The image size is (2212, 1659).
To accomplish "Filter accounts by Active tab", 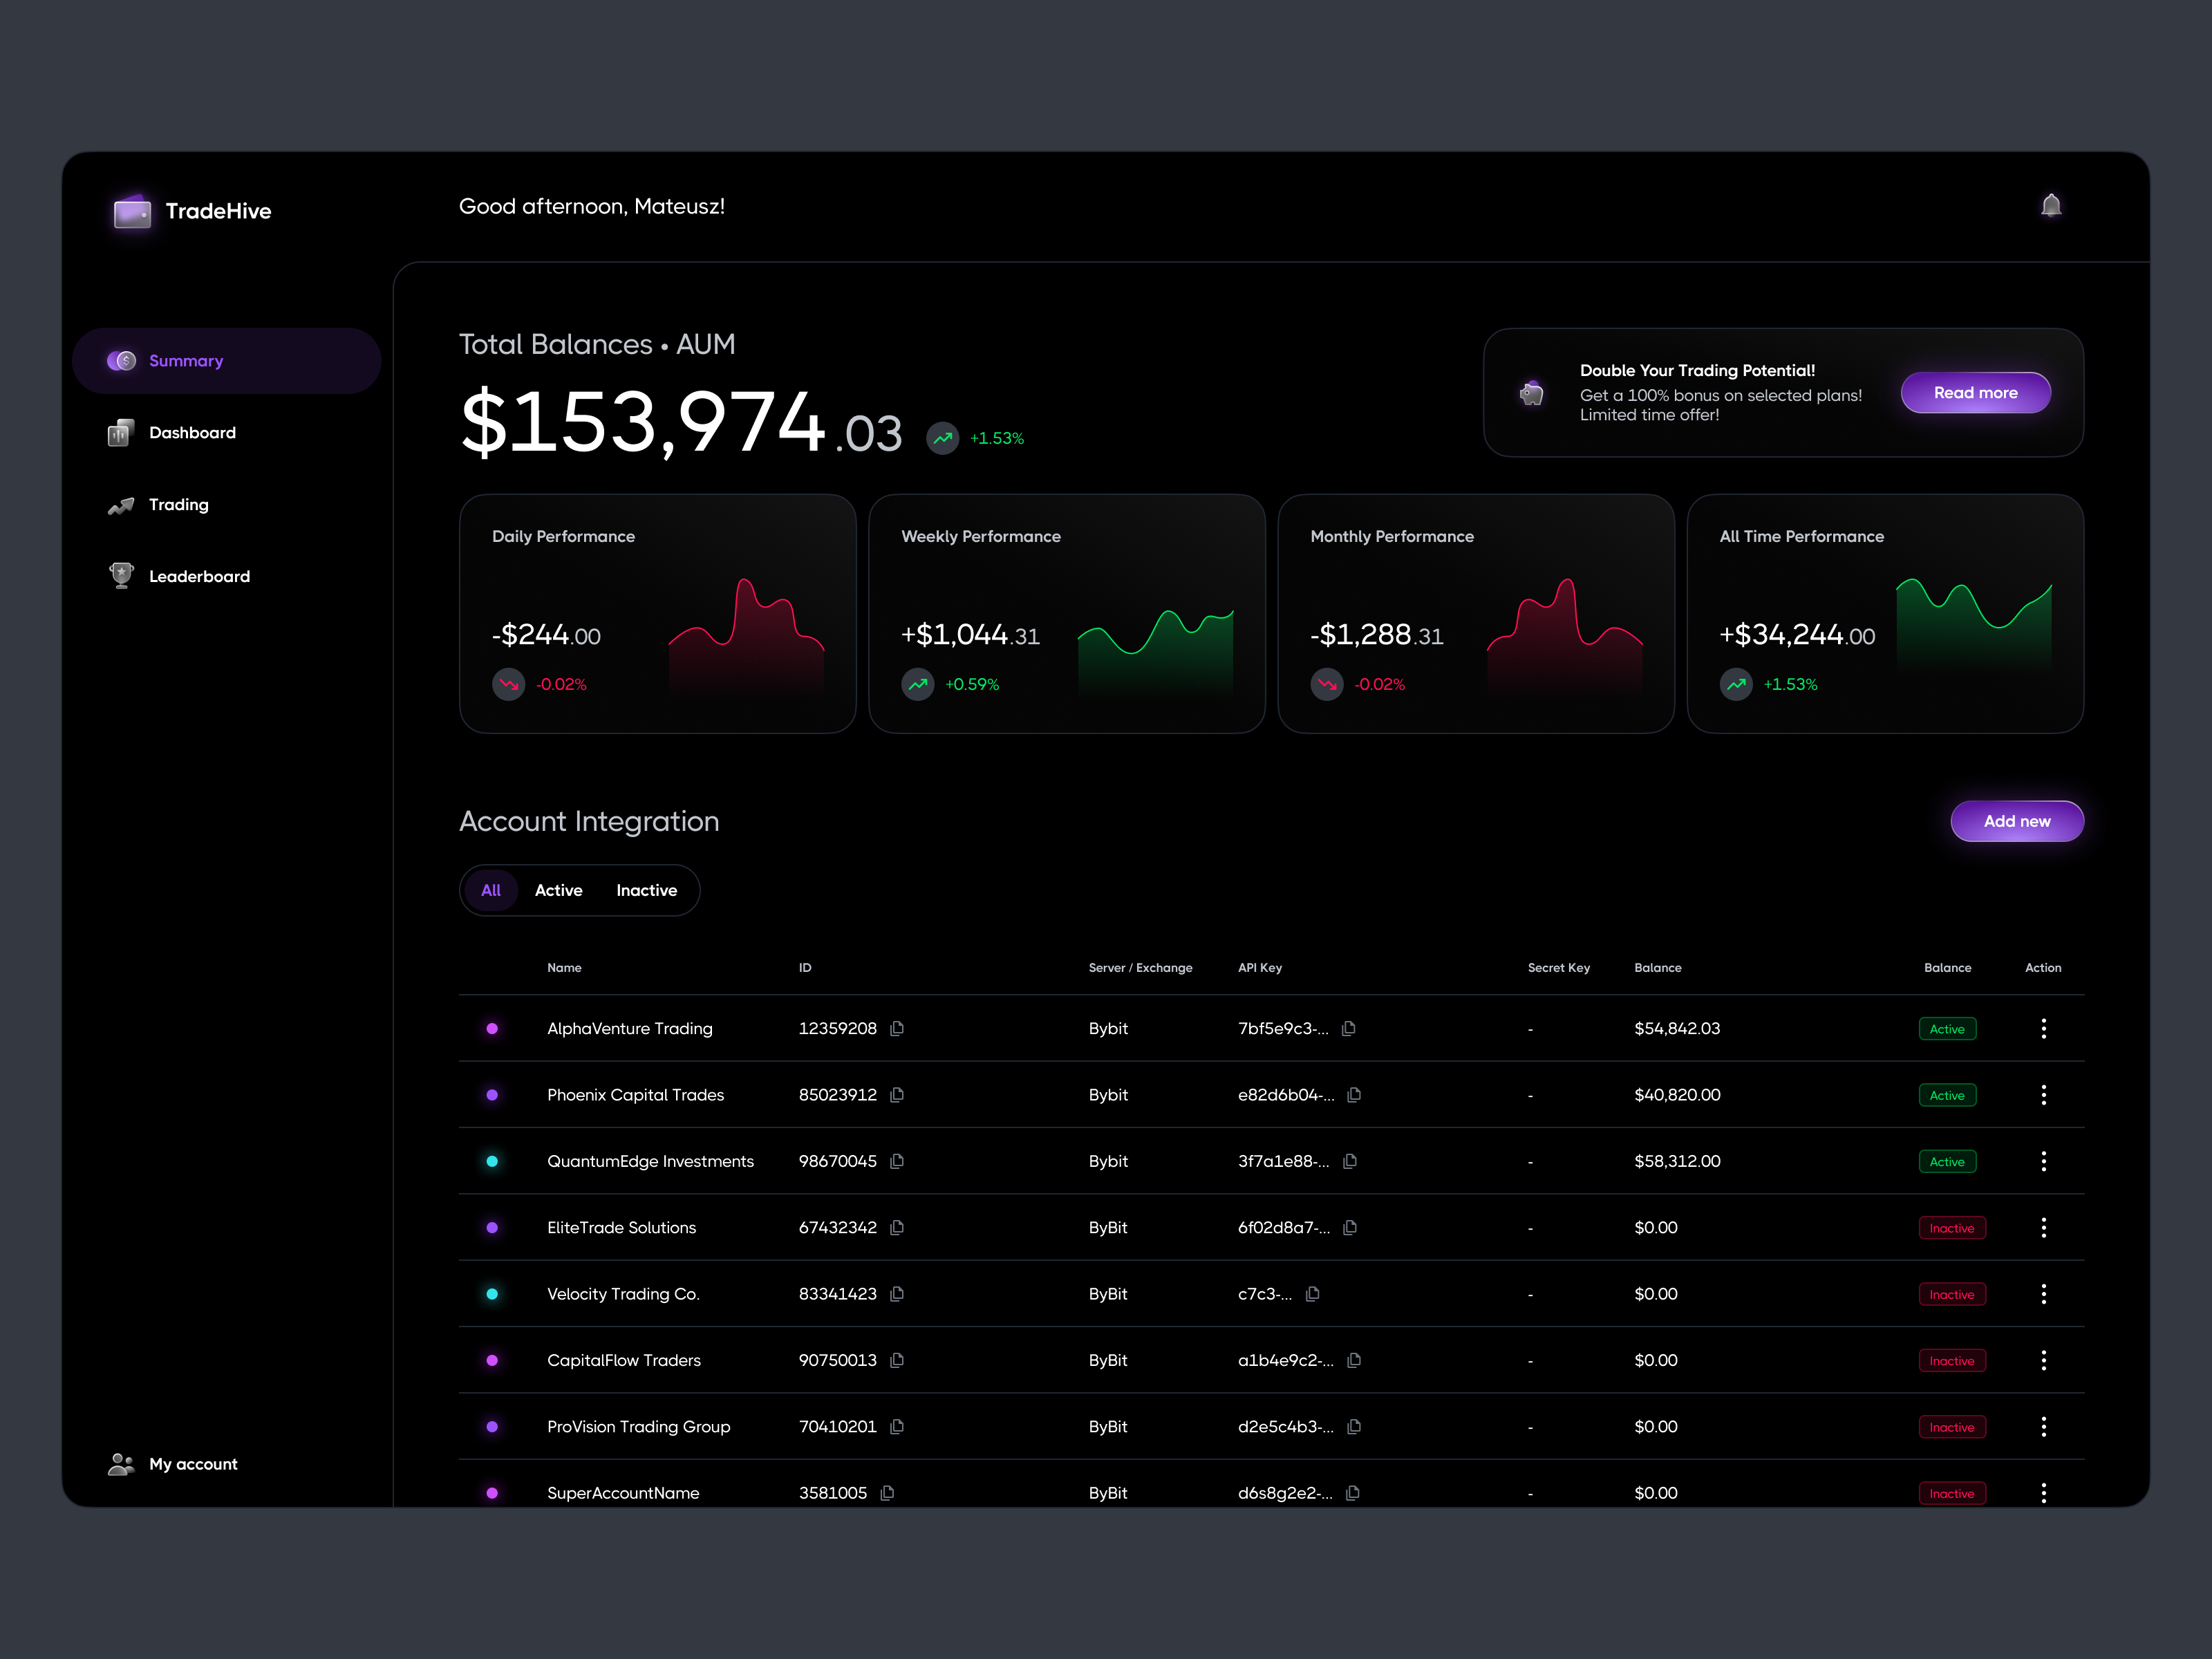I will (x=558, y=890).
